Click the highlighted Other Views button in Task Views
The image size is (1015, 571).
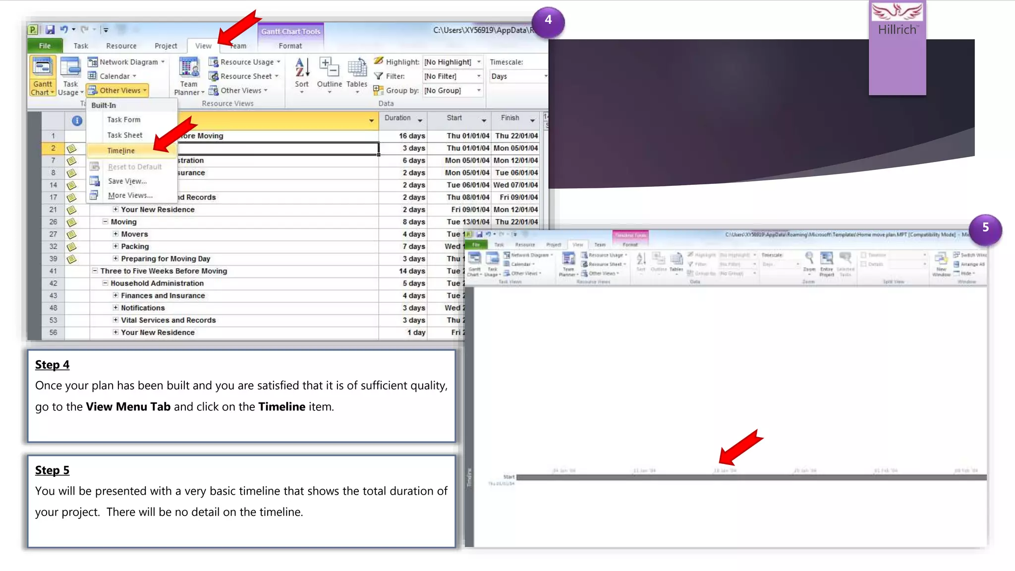click(x=118, y=90)
